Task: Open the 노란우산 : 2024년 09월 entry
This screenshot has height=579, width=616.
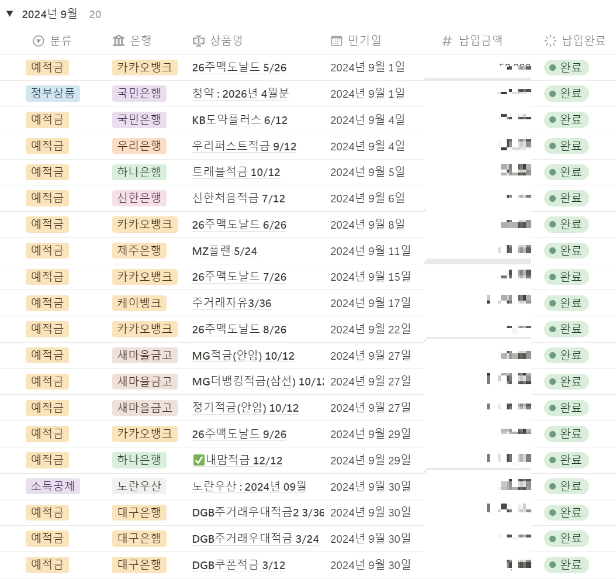Action: [x=250, y=487]
